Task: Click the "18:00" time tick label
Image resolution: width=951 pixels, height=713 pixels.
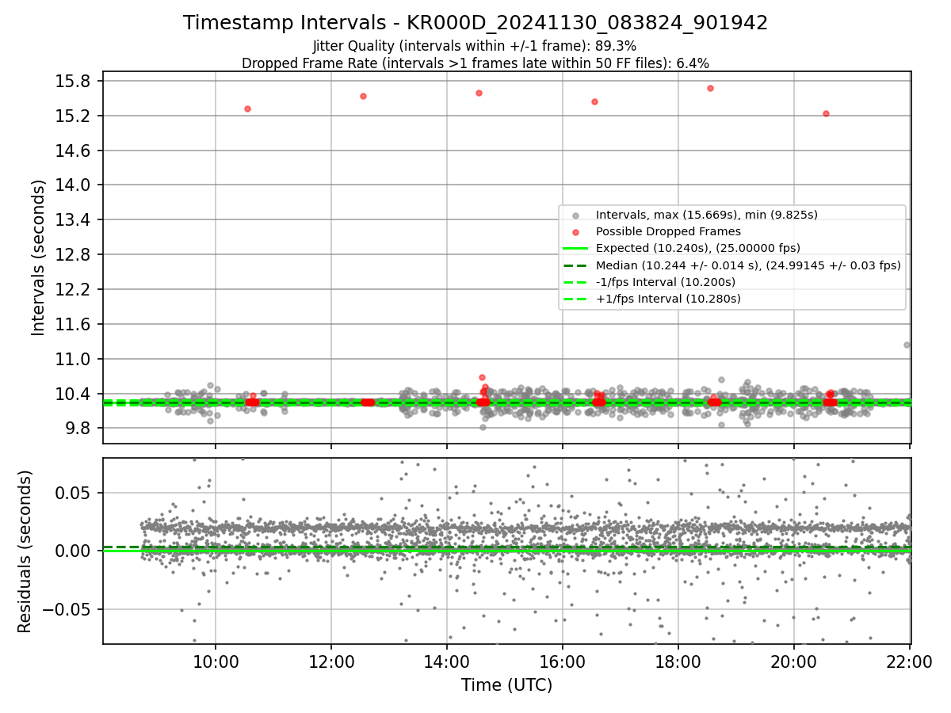Action: (678, 662)
